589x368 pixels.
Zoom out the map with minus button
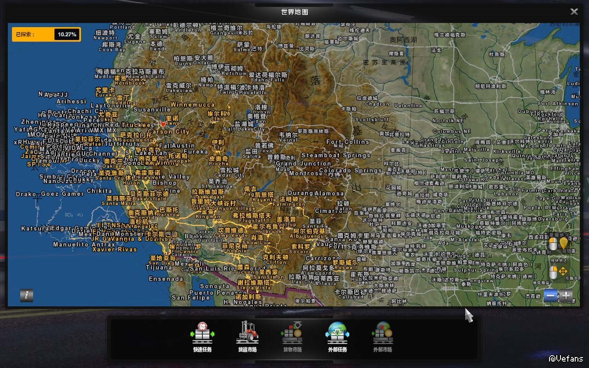pos(550,296)
